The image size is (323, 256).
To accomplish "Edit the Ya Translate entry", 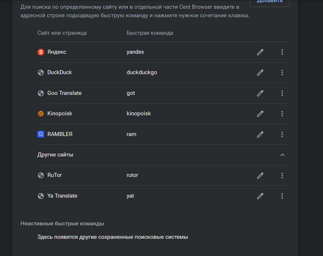I will [260, 196].
